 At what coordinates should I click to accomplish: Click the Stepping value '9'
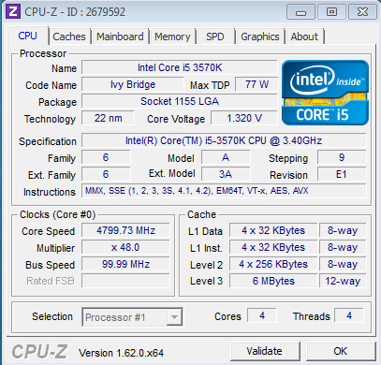pos(342,157)
